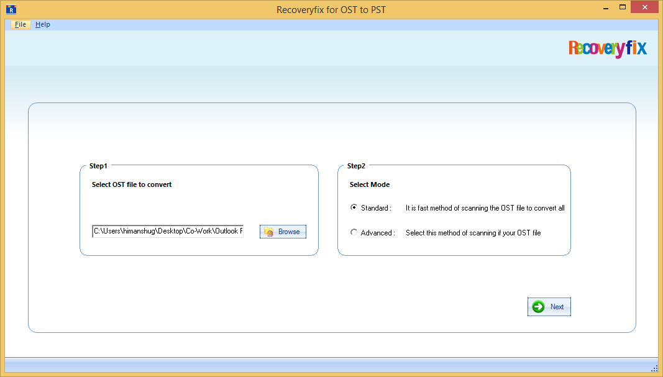Click the folder icon on Browse
This screenshot has width=663, height=377.
pyautogui.click(x=269, y=232)
